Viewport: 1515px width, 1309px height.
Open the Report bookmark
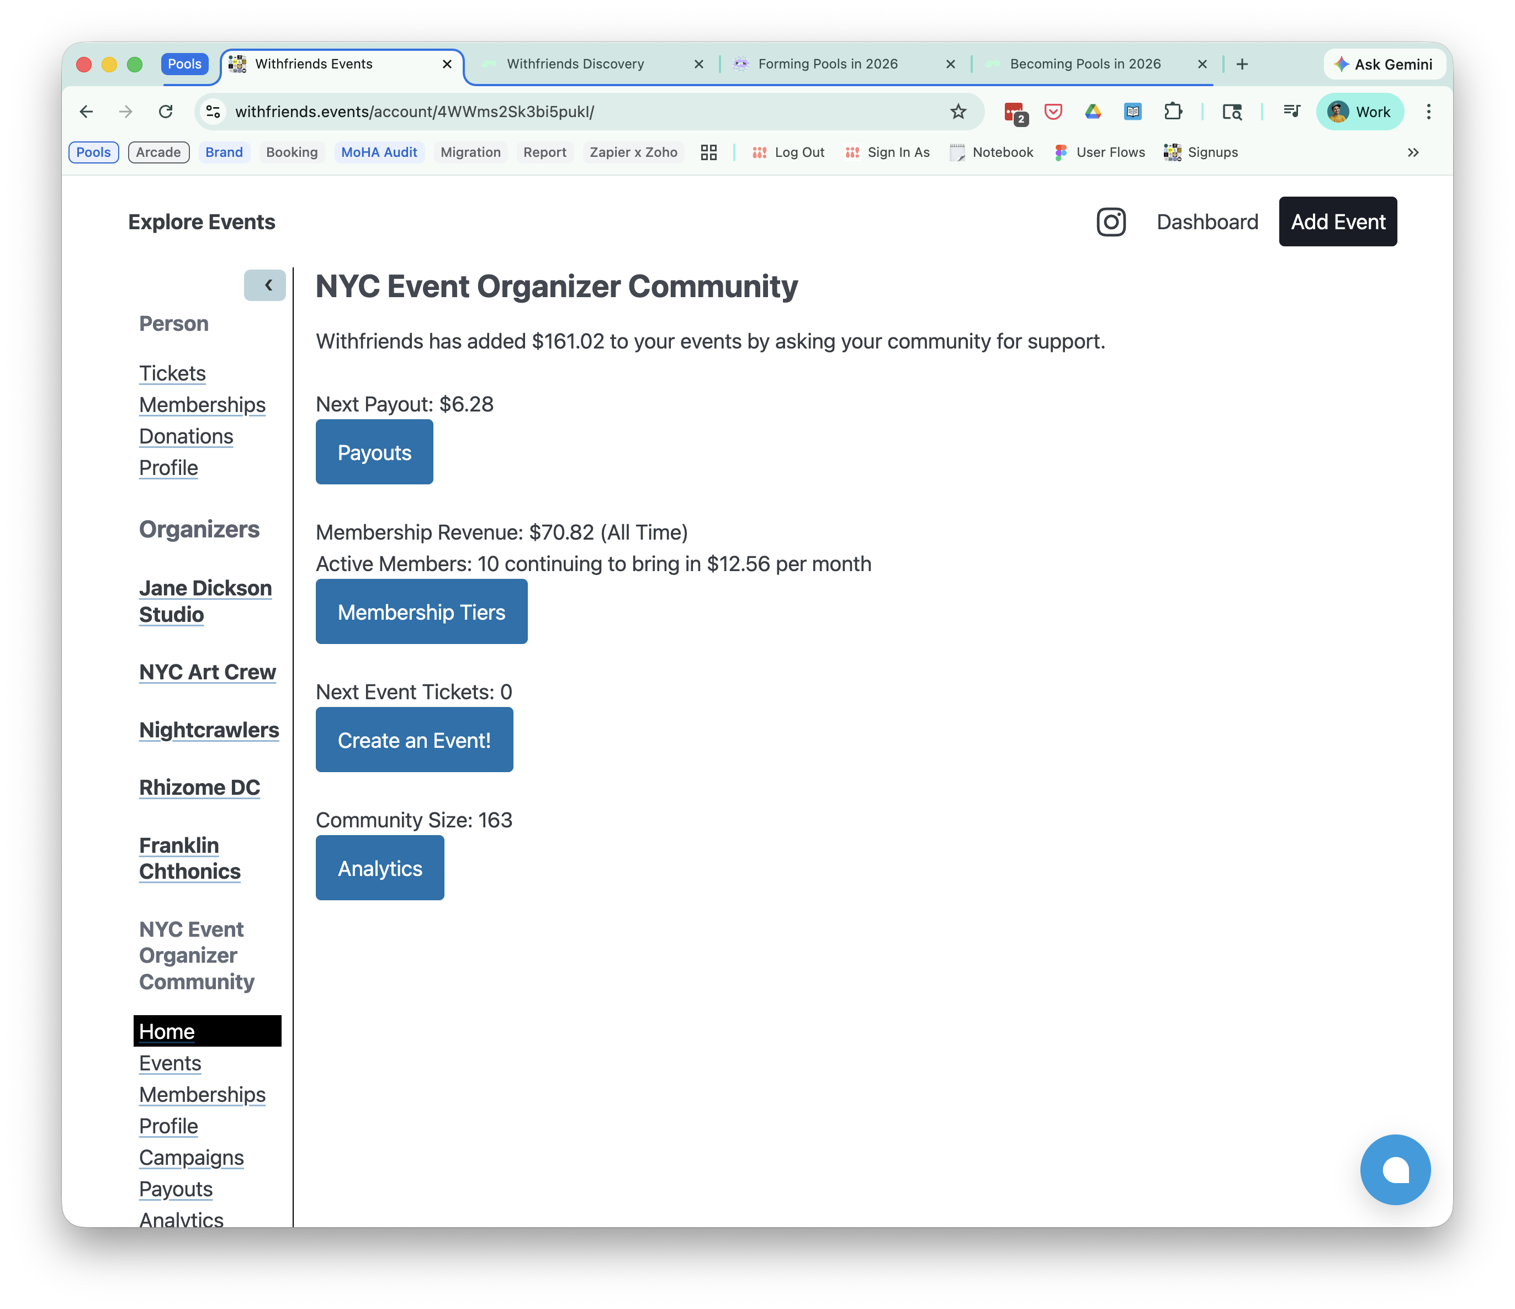[545, 152]
